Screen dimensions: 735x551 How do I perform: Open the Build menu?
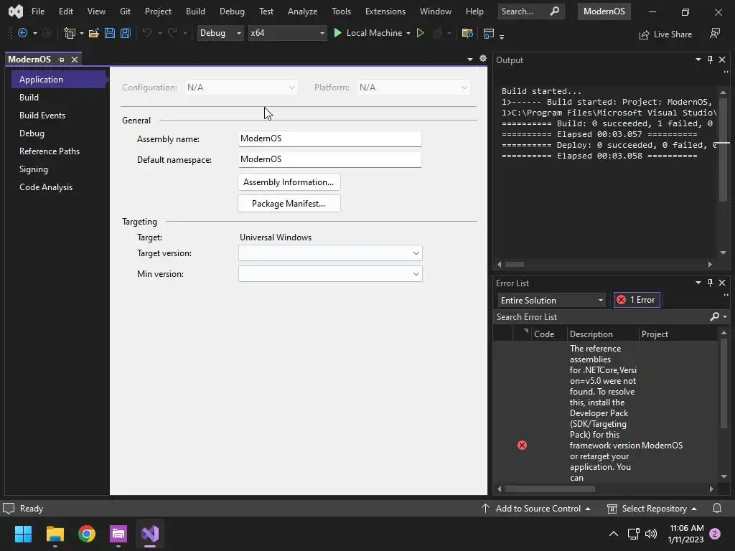(x=195, y=11)
